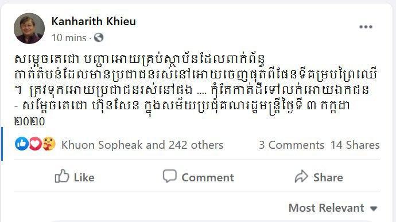Open the three-dot post options menu
Screen dimensions: 396x222
click(x=366, y=27)
